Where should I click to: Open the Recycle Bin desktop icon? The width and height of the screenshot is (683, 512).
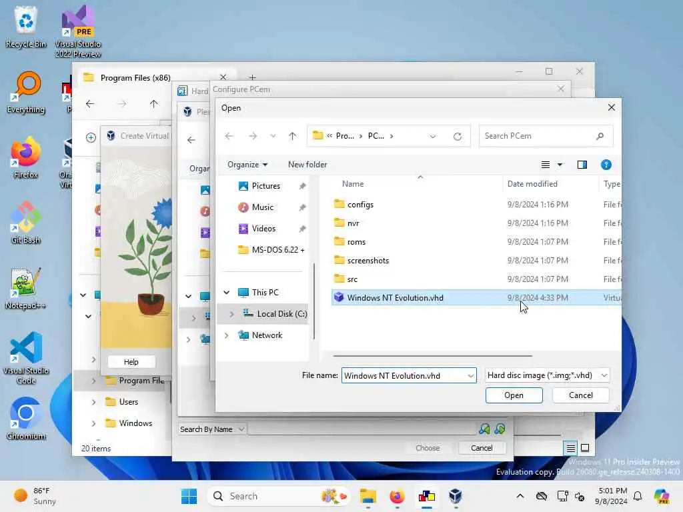coord(26,26)
